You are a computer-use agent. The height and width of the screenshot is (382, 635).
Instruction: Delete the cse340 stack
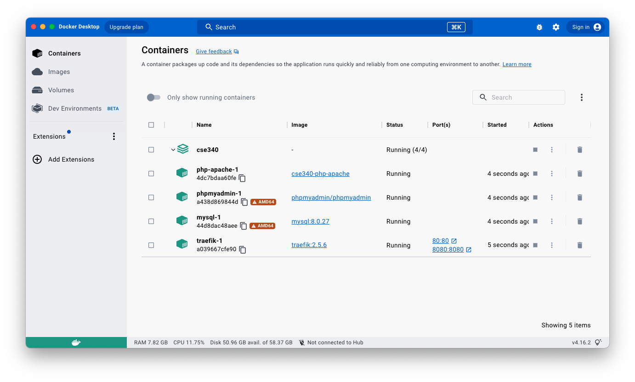coord(580,150)
